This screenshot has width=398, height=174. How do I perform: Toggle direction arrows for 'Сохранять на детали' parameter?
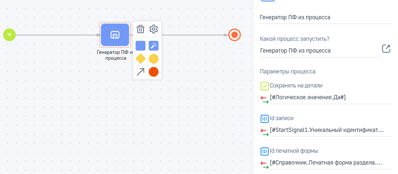[x=264, y=99]
